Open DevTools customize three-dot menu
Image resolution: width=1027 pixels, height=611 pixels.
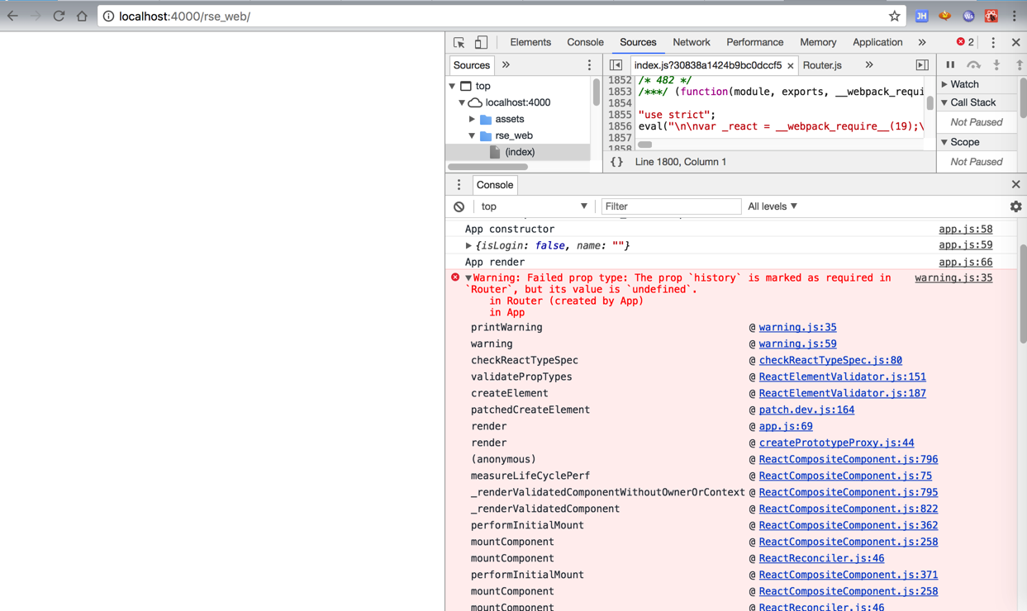(993, 42)
